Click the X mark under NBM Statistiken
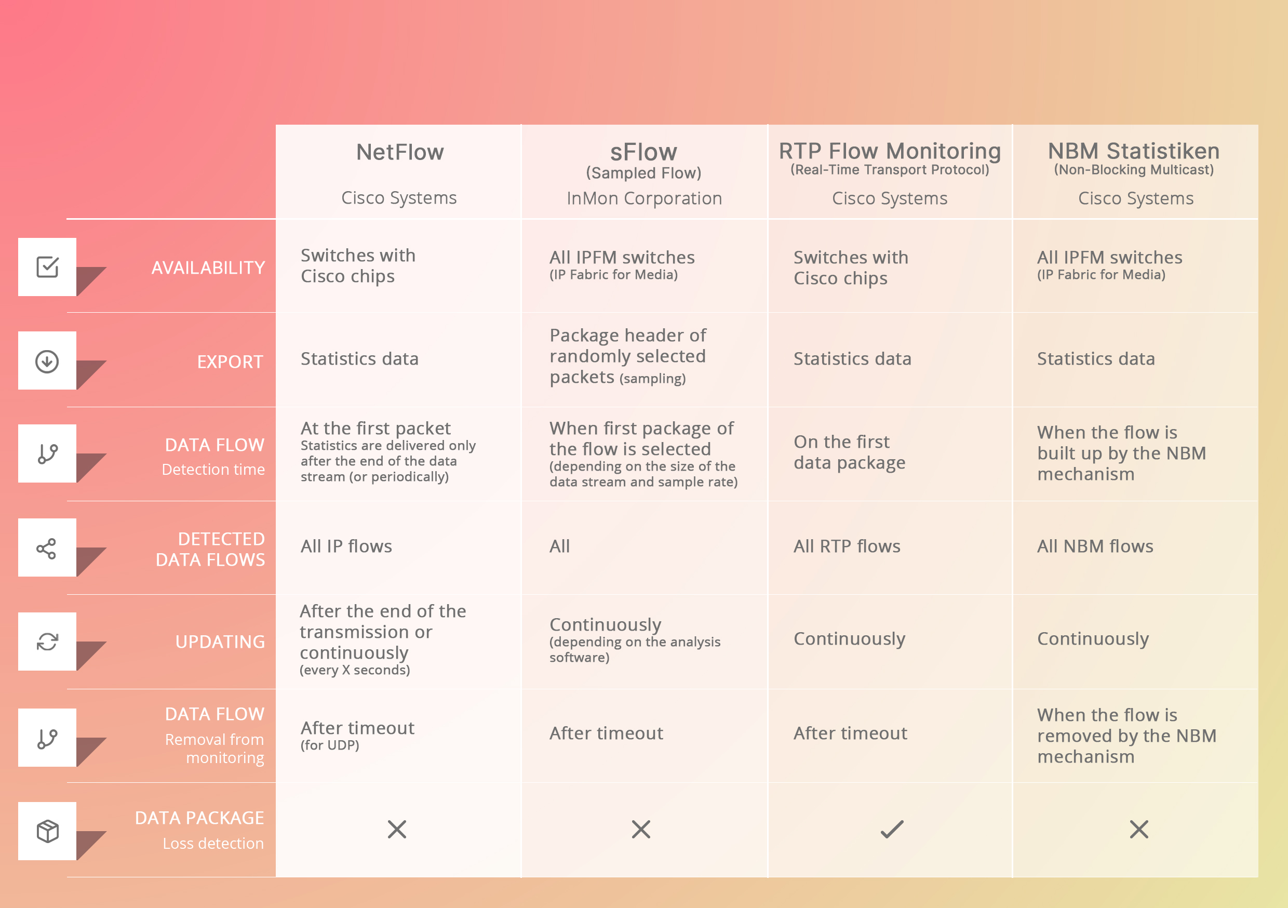This screenshot has width=1288, height=908. click(x=1139, y=829)
